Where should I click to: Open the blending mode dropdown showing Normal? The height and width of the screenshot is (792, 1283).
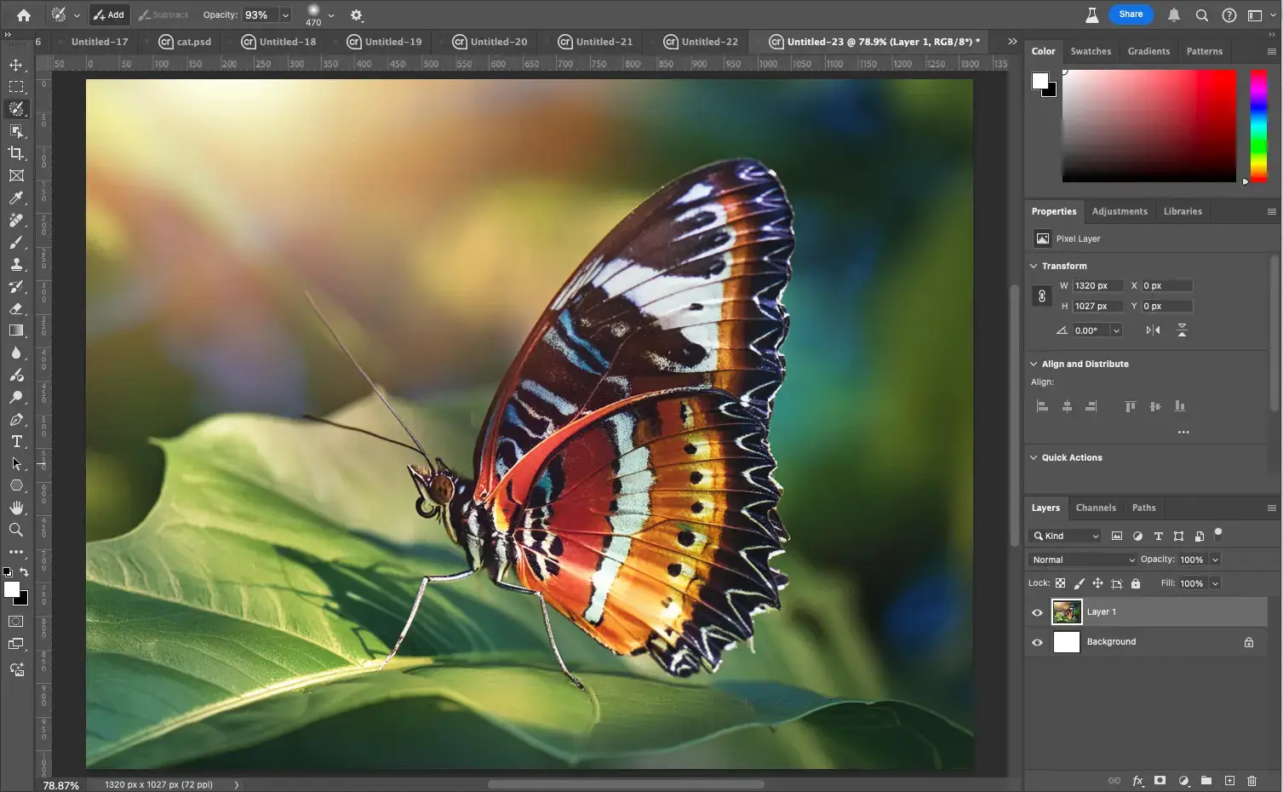click(x=1081, y=560)
